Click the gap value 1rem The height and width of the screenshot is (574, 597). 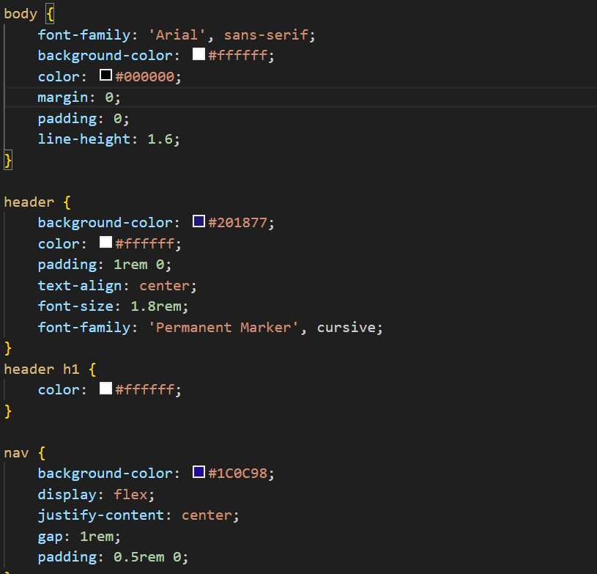[x=97, y=537]
